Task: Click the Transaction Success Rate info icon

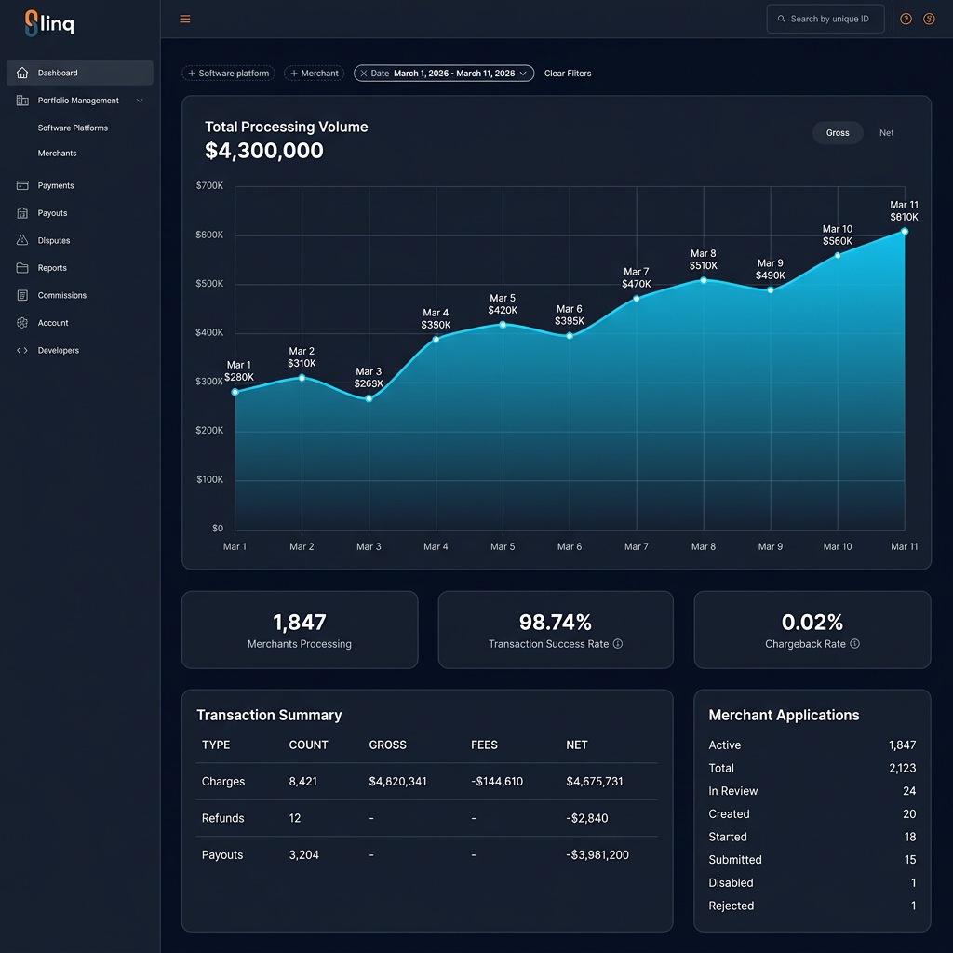Action: (x=618, y=644)
